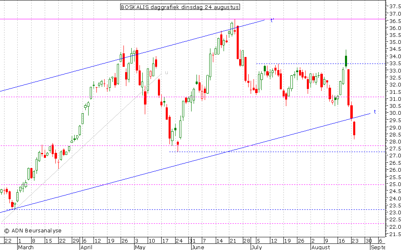
Task: Click the 36.5 price axis label
Action: [x=395, y=21]
